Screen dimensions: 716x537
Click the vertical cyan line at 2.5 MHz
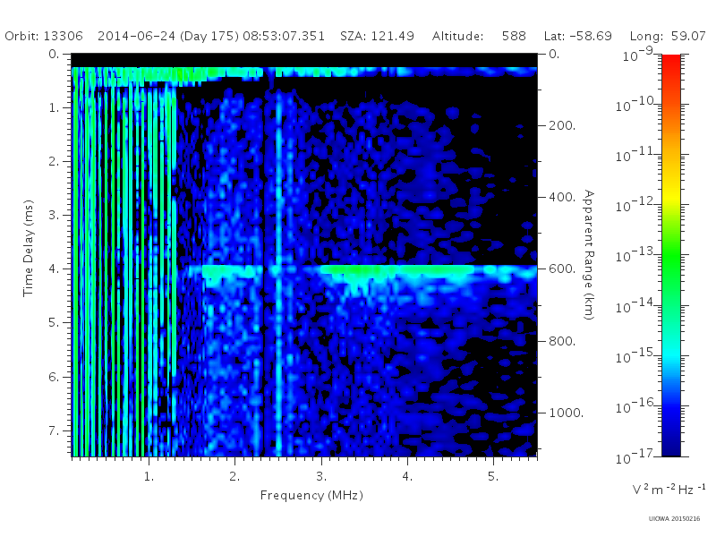click(x=278, y=274)
